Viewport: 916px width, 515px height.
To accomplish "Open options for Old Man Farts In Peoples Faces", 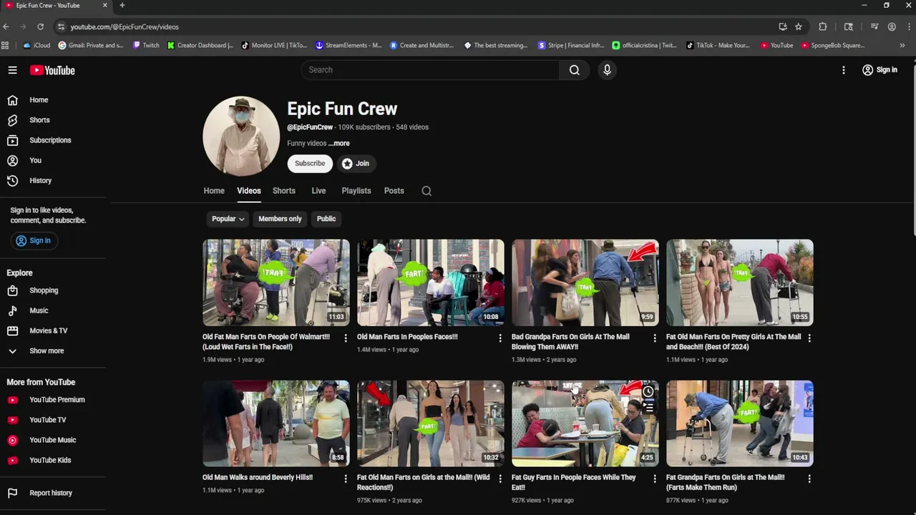I will (500, 338).
